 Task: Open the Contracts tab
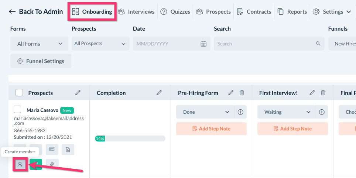click(254, 11)
